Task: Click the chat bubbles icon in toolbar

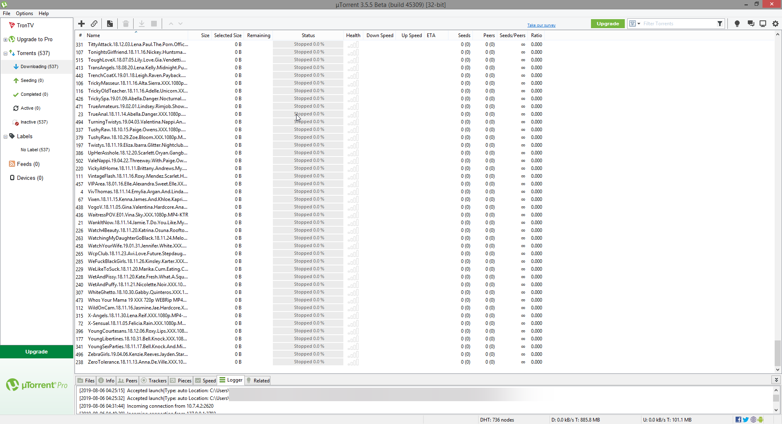Action: (751, 24)
